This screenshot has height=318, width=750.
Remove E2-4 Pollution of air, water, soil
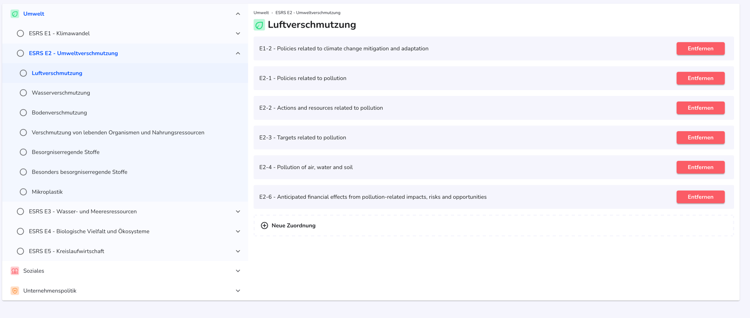[x=700, y=167]
